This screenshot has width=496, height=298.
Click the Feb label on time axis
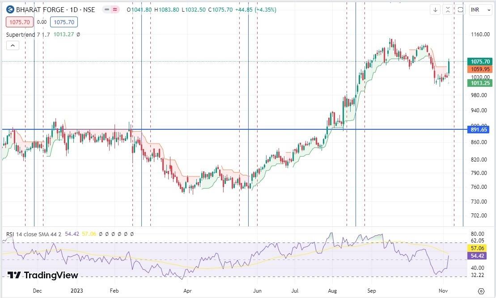click(x=114, y=291)
